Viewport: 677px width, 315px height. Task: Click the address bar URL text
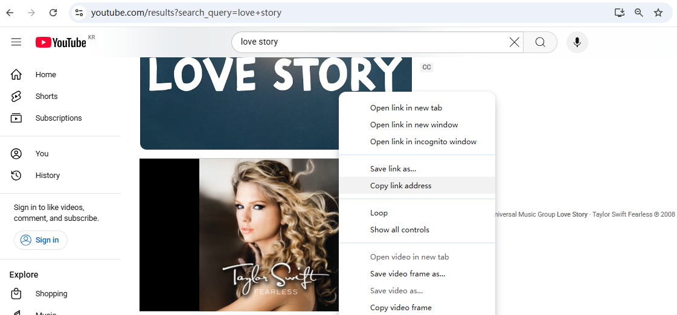pyautogui.click(x=186, y=13)
